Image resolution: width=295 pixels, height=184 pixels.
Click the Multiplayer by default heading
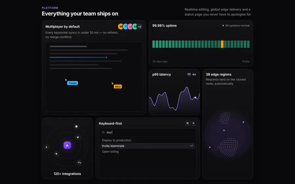tap(63, 27)
